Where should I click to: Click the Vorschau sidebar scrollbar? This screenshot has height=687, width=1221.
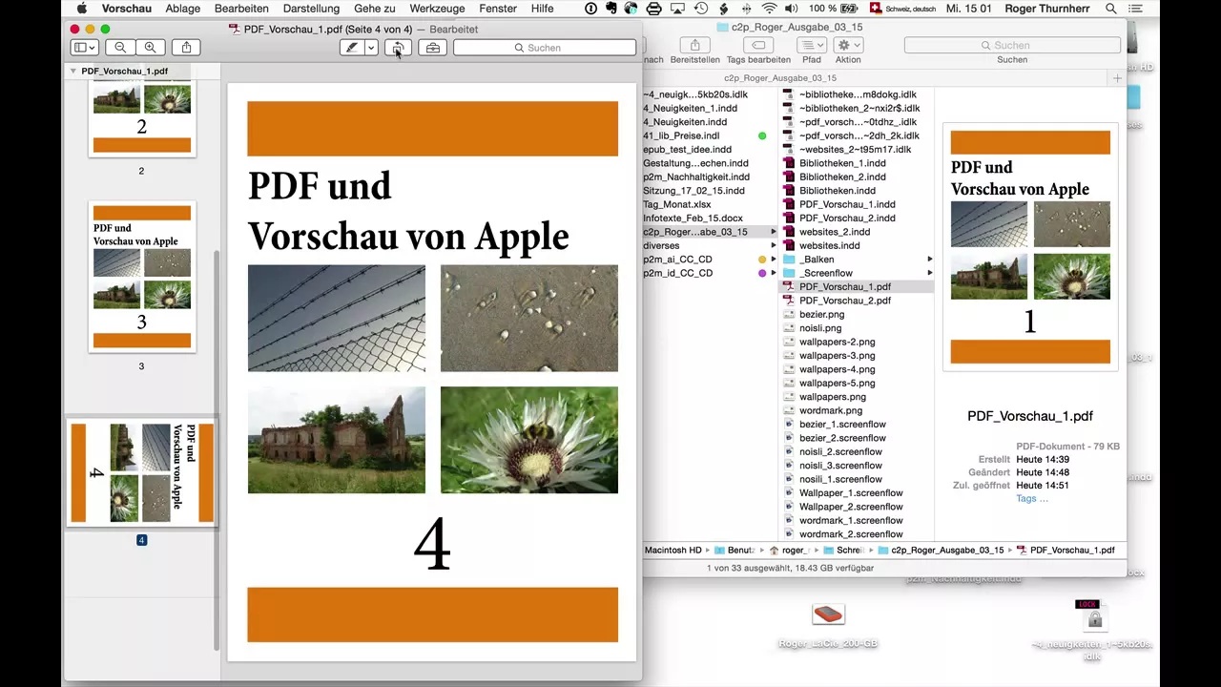coord(217,448)
